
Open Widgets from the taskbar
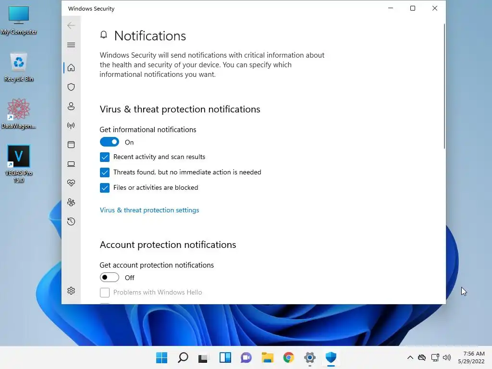pyautogui.click(x=225, y=357)
